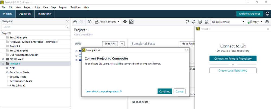This screenshot has height=109, width=271.
Task: Open the No Environment dropdown
Action: pos(228,22)
